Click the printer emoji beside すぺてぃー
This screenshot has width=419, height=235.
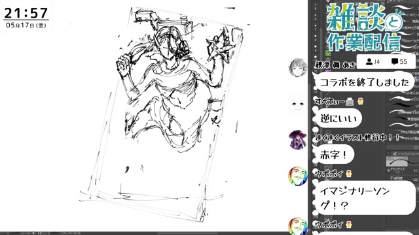coord(350,102)
